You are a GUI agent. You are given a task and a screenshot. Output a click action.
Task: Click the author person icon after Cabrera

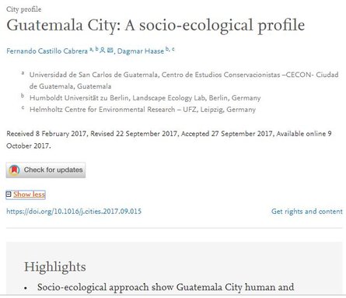[x=103, y=50]
